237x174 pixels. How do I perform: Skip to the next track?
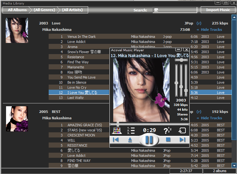182,140
